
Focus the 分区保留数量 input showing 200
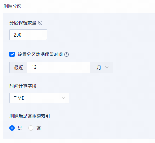pyautogui.click(x=28, y=35)
